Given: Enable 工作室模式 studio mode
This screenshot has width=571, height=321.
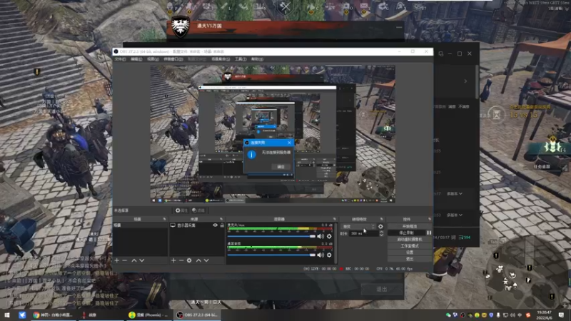Looking at the screenshot, I should (x=409, y=246).
